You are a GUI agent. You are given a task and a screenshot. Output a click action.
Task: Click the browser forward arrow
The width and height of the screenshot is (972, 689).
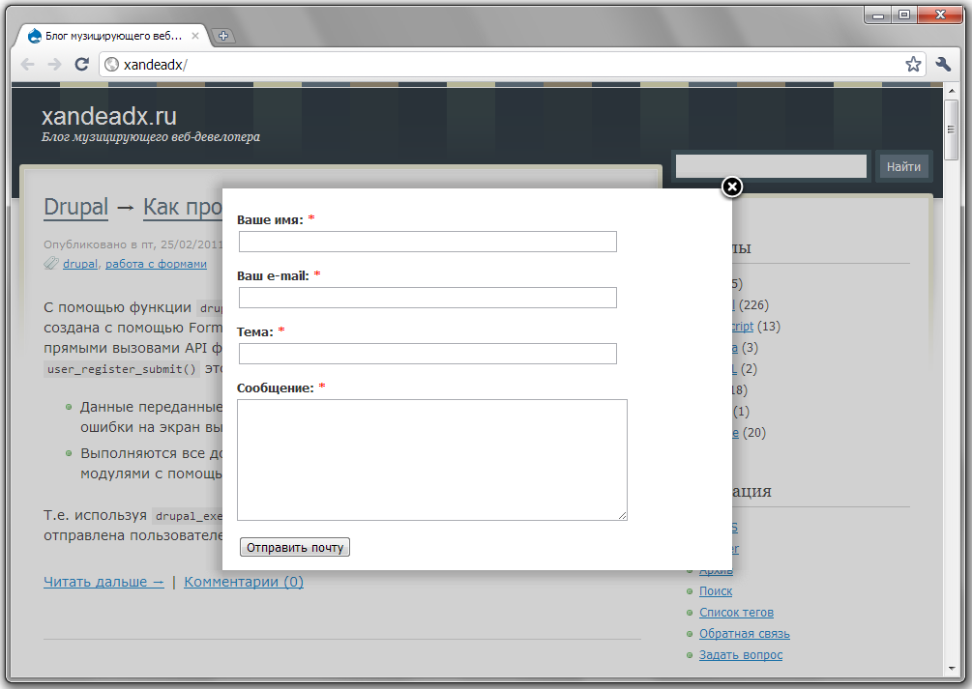point(54,65)
